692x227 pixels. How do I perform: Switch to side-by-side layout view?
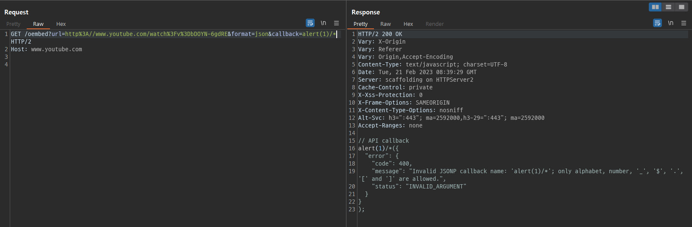point(655,7)
